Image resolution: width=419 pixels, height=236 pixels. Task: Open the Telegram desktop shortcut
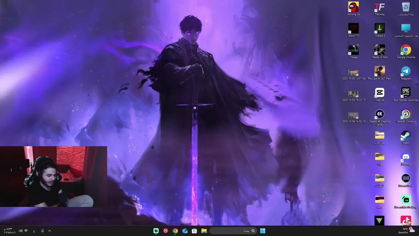click(406, 73)
